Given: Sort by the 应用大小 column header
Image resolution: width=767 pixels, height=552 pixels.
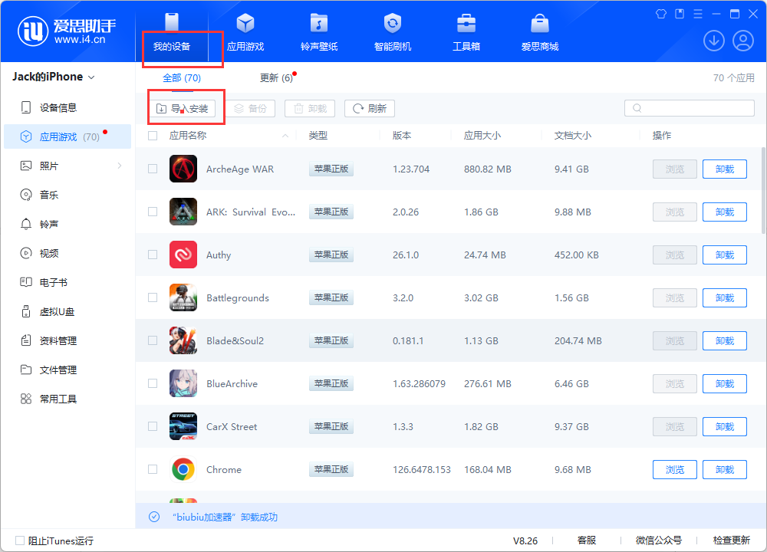Looking at the screenshot, I should click(x=482, y=136).
